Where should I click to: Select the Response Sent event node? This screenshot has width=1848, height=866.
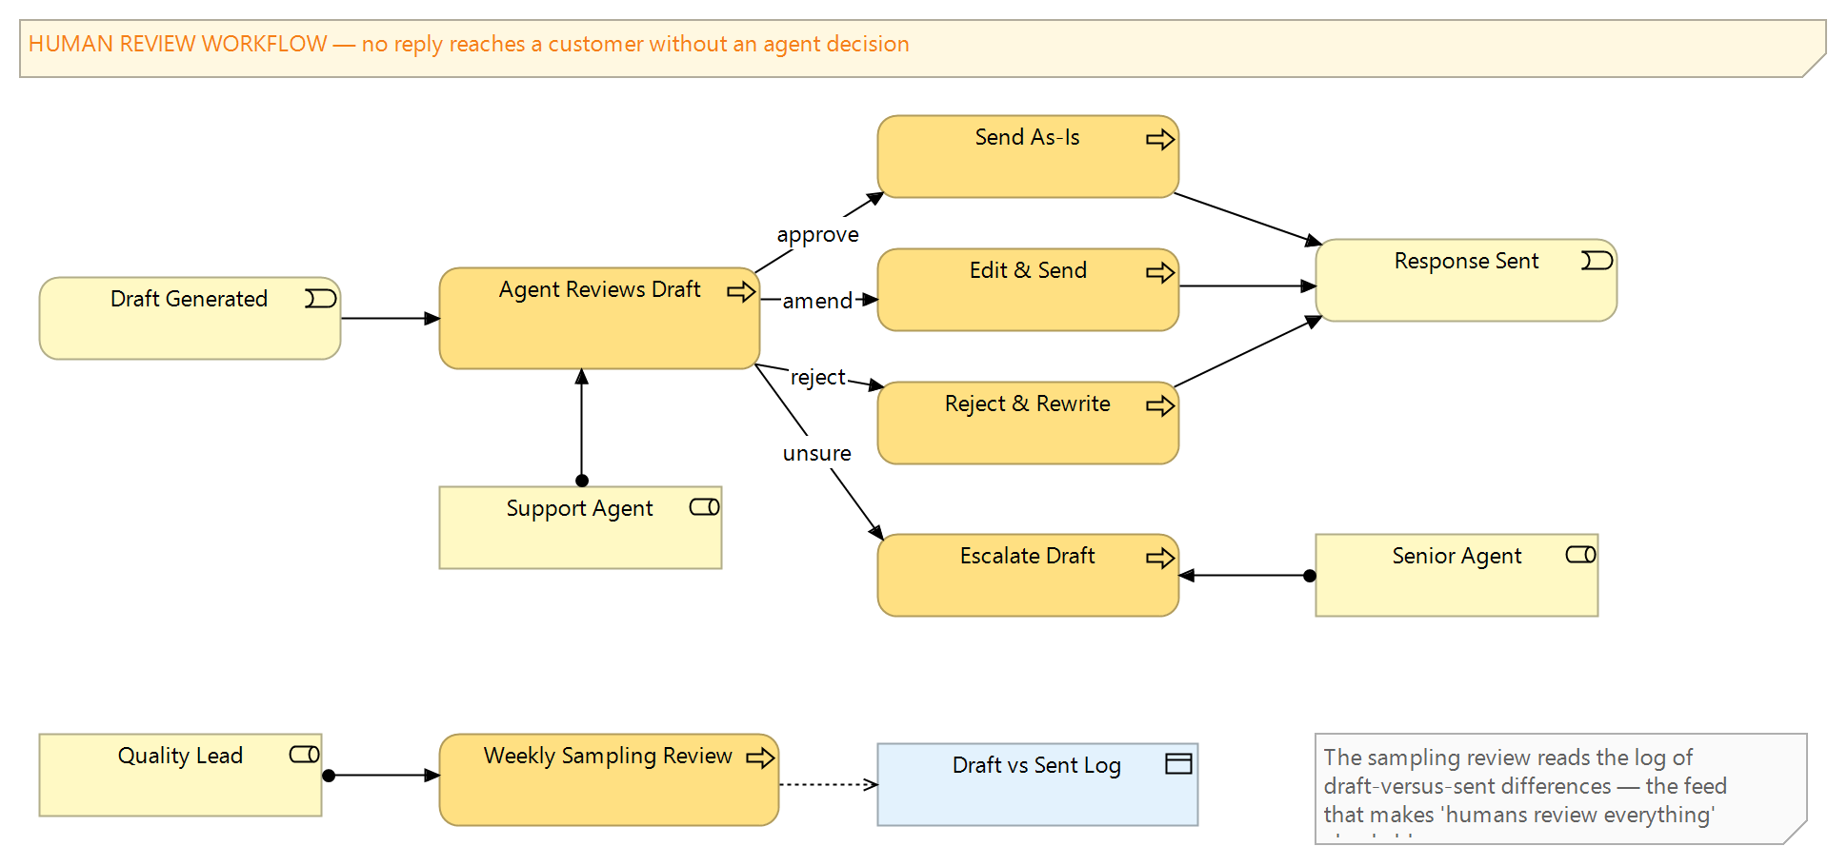click(x=1467, y=281)
